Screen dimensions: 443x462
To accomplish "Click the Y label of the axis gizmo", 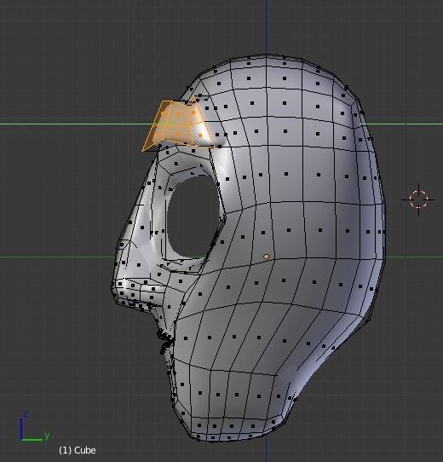I will 47,436.
